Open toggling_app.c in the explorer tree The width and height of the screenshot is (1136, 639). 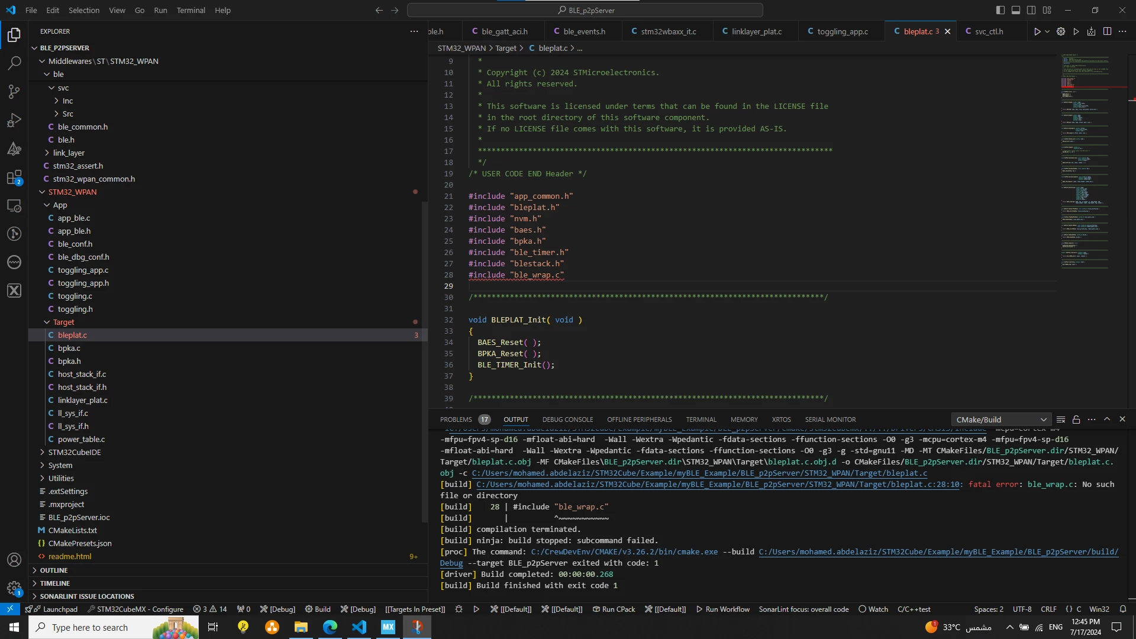pyautogui.click(x=83, y=270)
